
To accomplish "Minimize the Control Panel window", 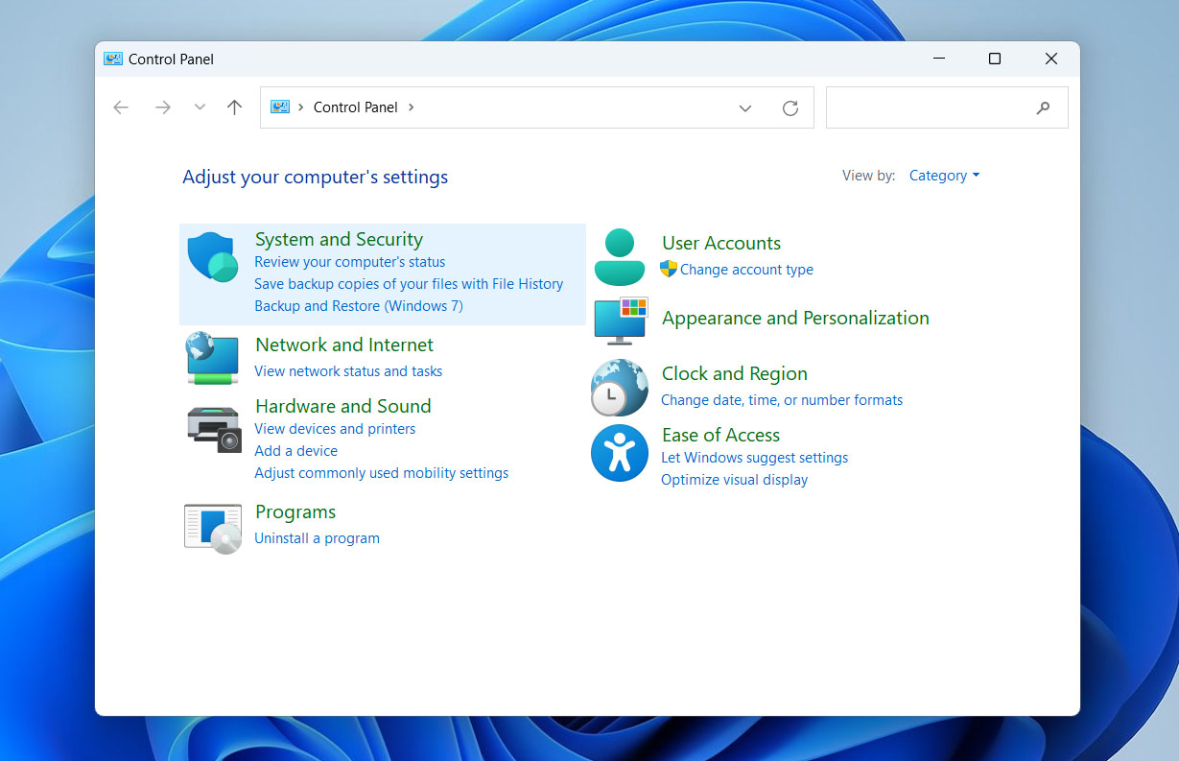I will coord(938,59).
